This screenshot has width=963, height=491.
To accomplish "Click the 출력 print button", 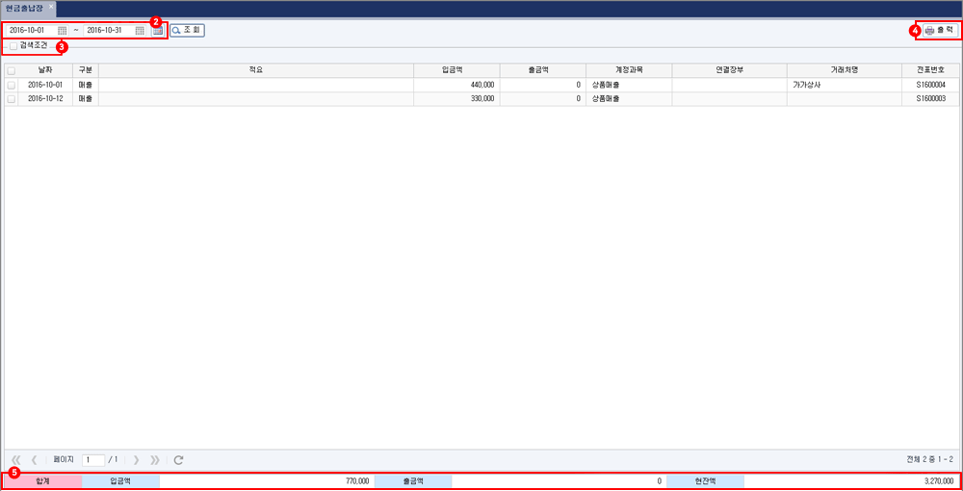I will (940, 30).
